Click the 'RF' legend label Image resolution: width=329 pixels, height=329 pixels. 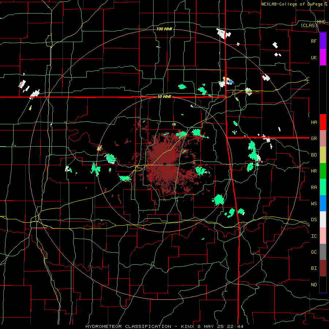point(314,41)
